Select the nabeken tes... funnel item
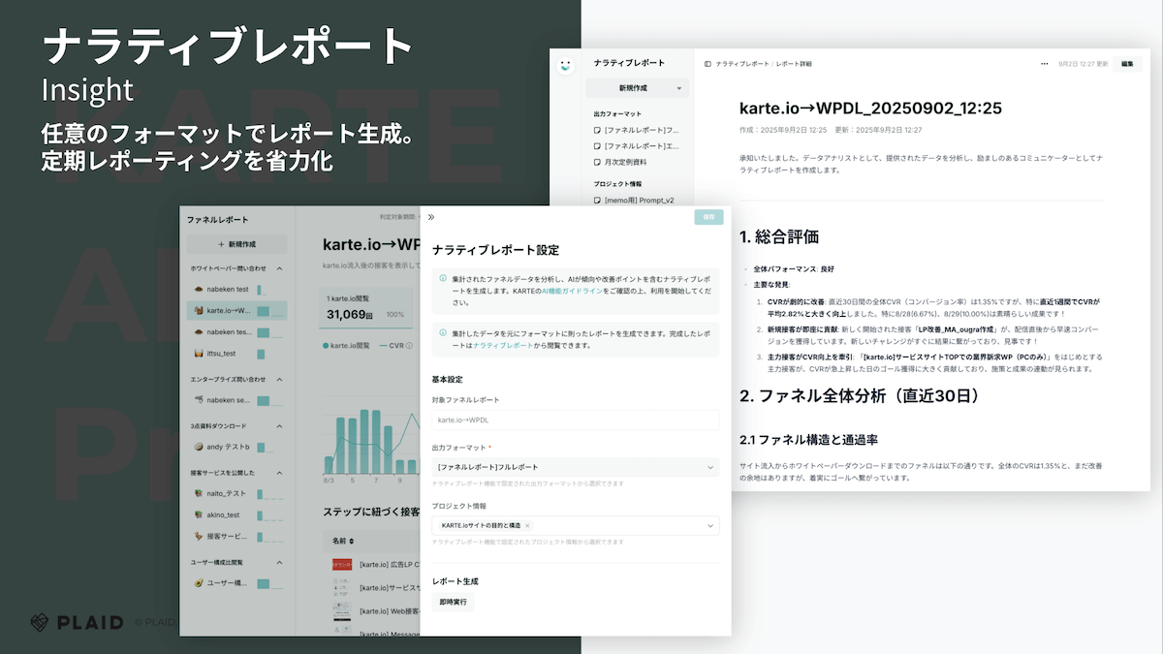The height and width of the screenshot is (654, 1163). 236,332
